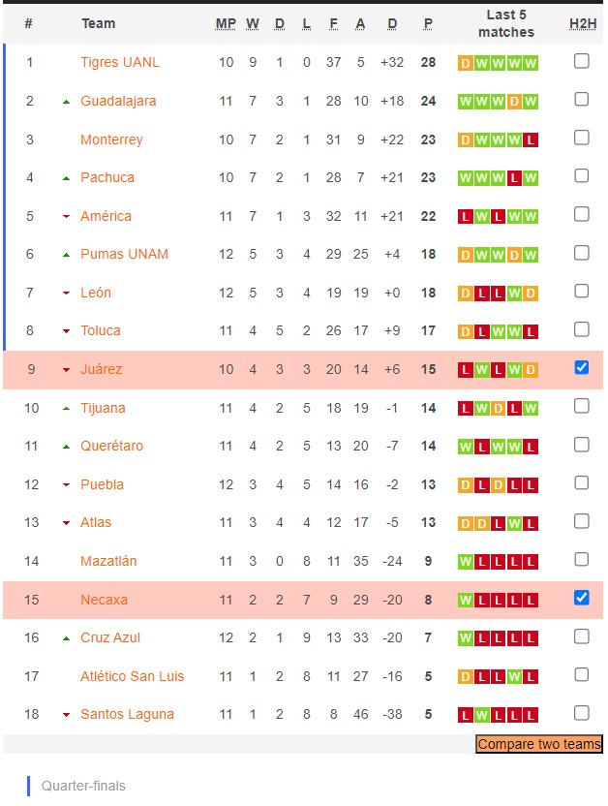This screenshot has height=806, width=608.
Task: Click Cruz Azul's upward movement arrow
Action: coord(65,637)
